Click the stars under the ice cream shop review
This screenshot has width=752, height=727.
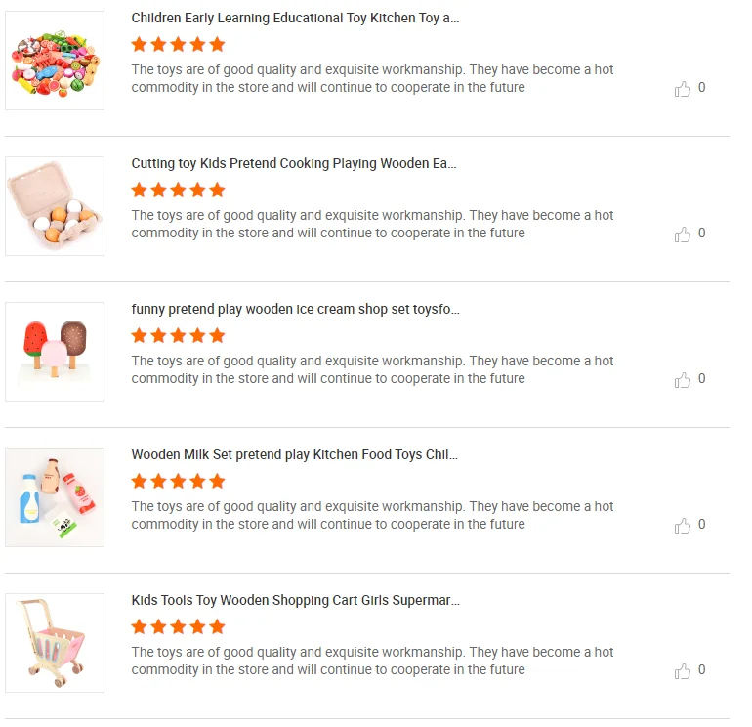pyautogui.click(x=178, y=335)
